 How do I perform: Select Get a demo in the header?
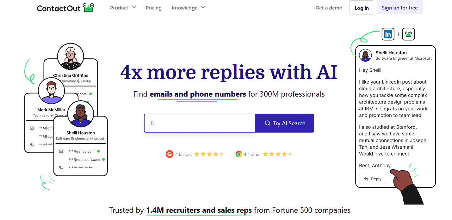point(329,8)
